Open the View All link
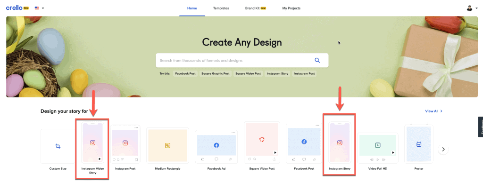 (434, 111)
